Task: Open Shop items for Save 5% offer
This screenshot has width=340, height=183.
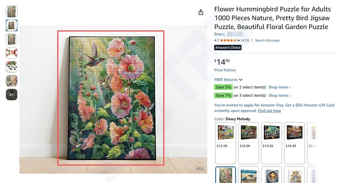Action: click(x=279, y=87)
